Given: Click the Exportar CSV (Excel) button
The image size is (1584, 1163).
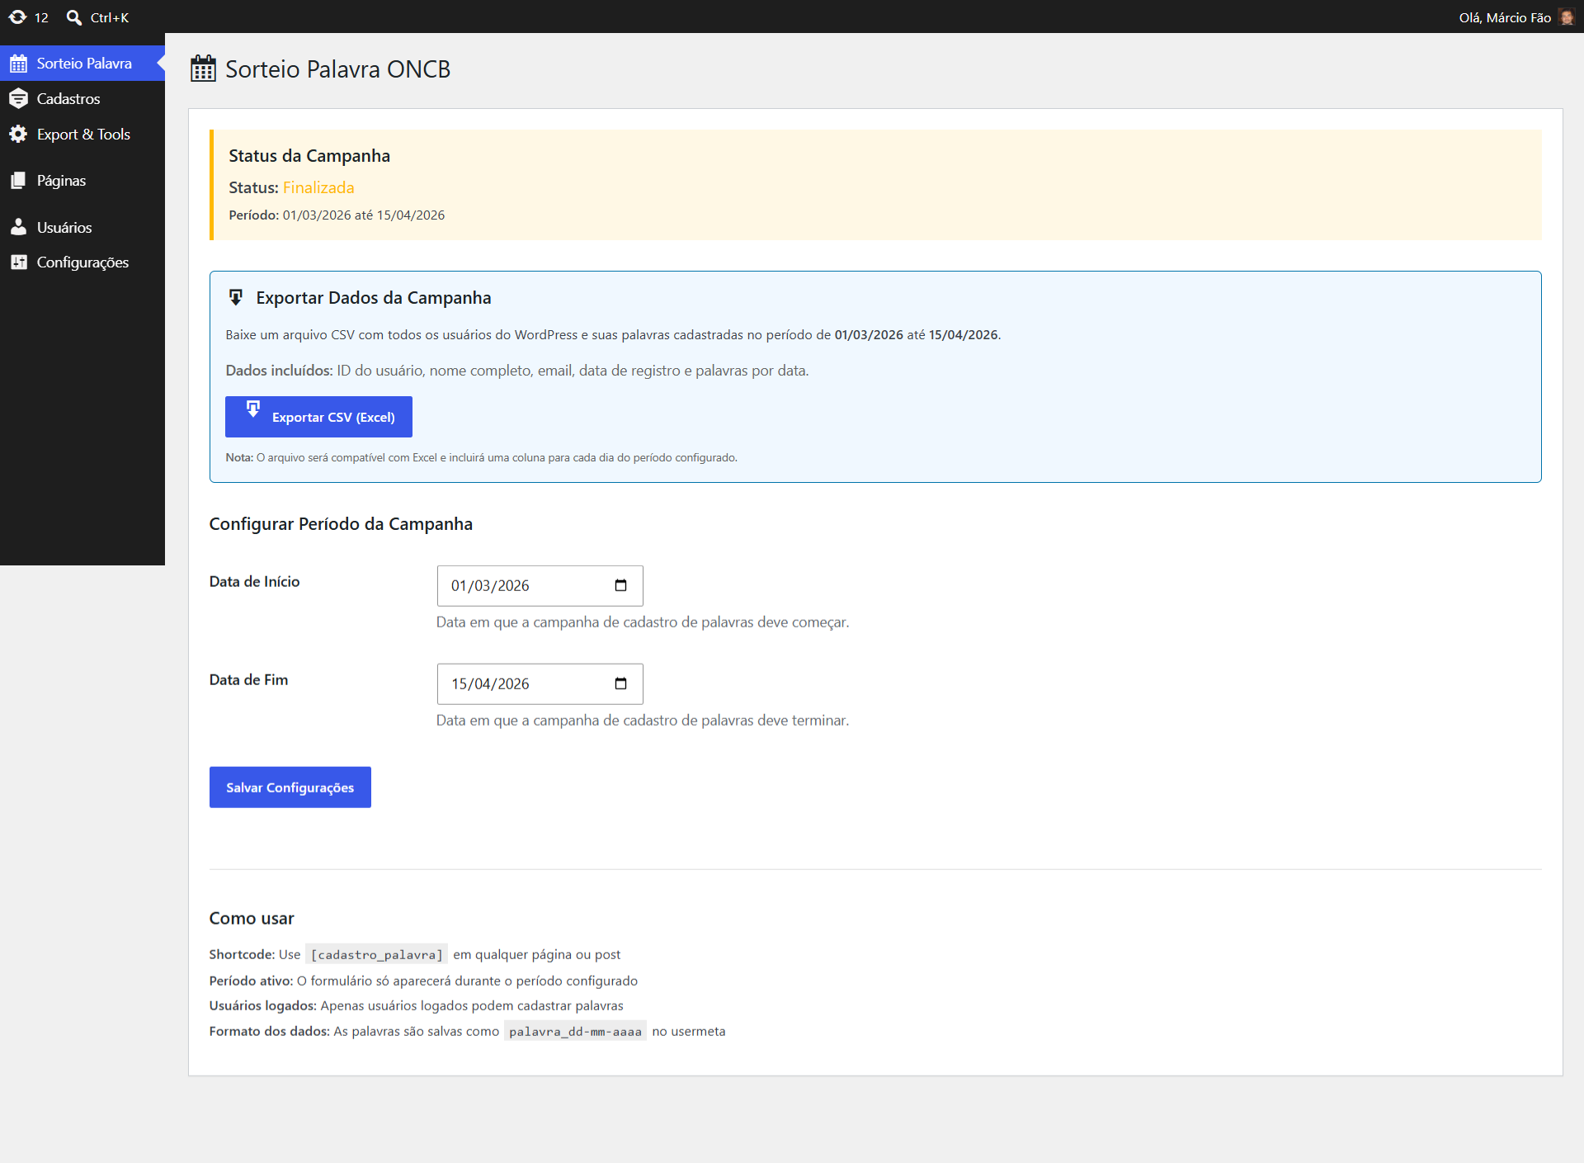Looking at the screenshot, I should tap(318, 417).
